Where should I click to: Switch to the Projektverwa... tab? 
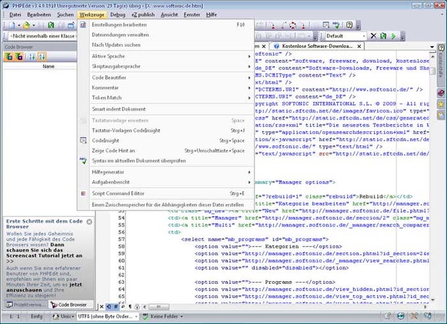(26, 305)
